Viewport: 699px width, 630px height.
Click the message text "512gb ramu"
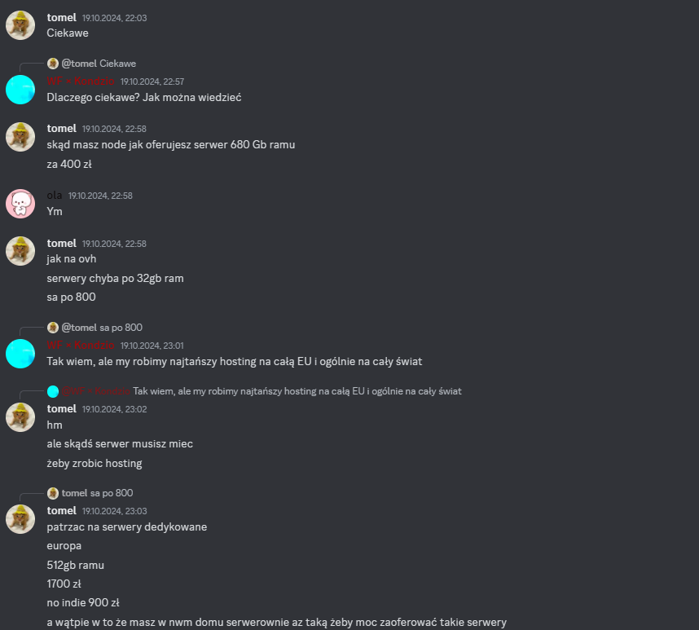click(76, 565)
